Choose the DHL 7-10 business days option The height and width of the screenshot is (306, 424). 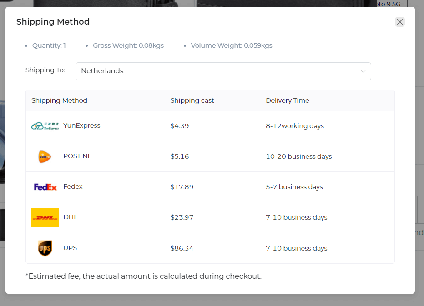click(x=209, y=217)
